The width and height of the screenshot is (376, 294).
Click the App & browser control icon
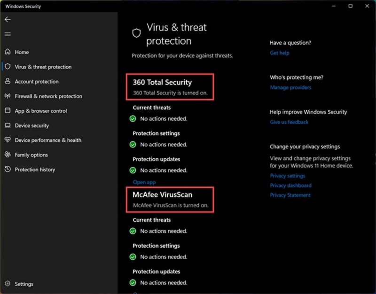8,110
